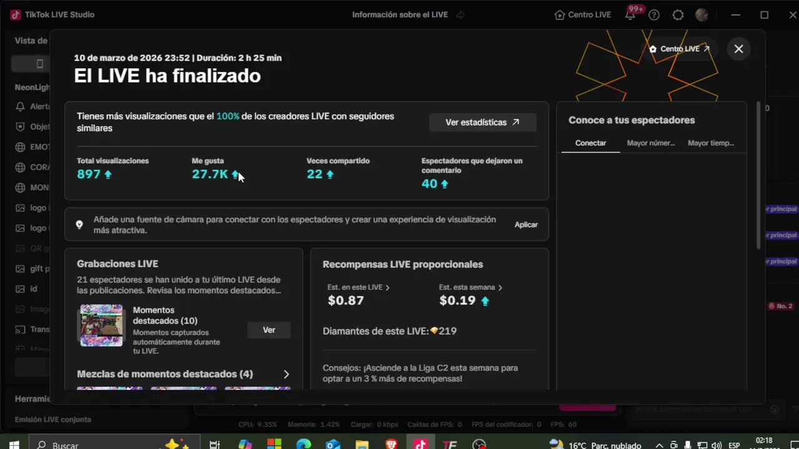The height and width of the screenshot is (449, 799).
Task: Click the Grabaciones LIVE heading
Action: [117, 264]
